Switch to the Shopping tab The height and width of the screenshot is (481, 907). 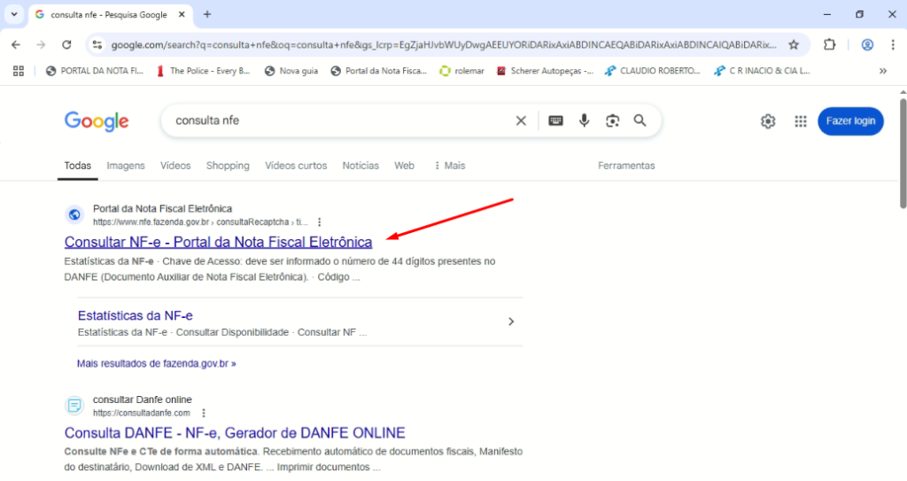228,166
